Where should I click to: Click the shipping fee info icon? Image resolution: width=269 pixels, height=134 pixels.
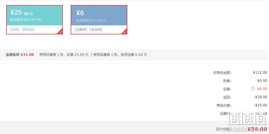[253, 89]
